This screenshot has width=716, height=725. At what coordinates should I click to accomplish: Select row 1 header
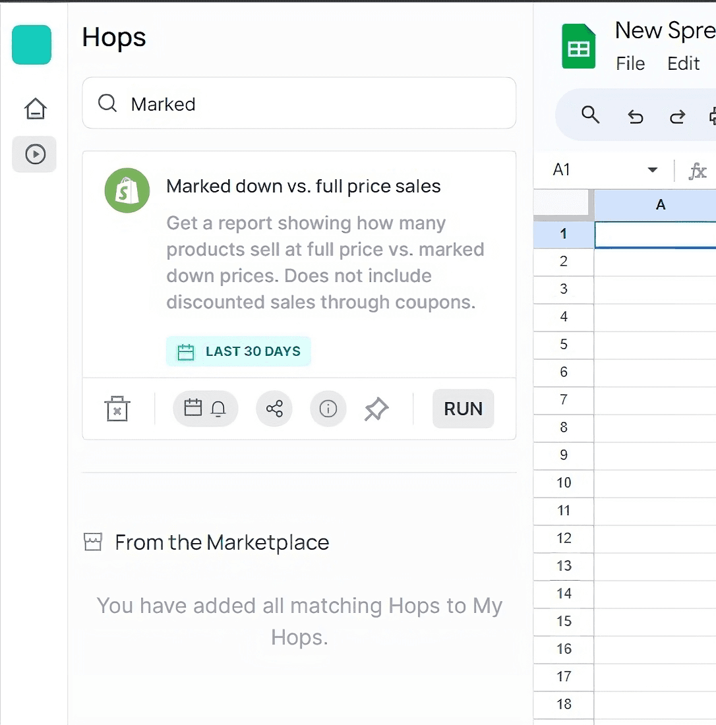click(563, 234)
